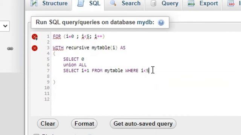Image resolution: width=241 pixels, height=135 pixels.
Task: Click line number 12 in gutter
Action: pyautogui.click(x=47, y=99)
